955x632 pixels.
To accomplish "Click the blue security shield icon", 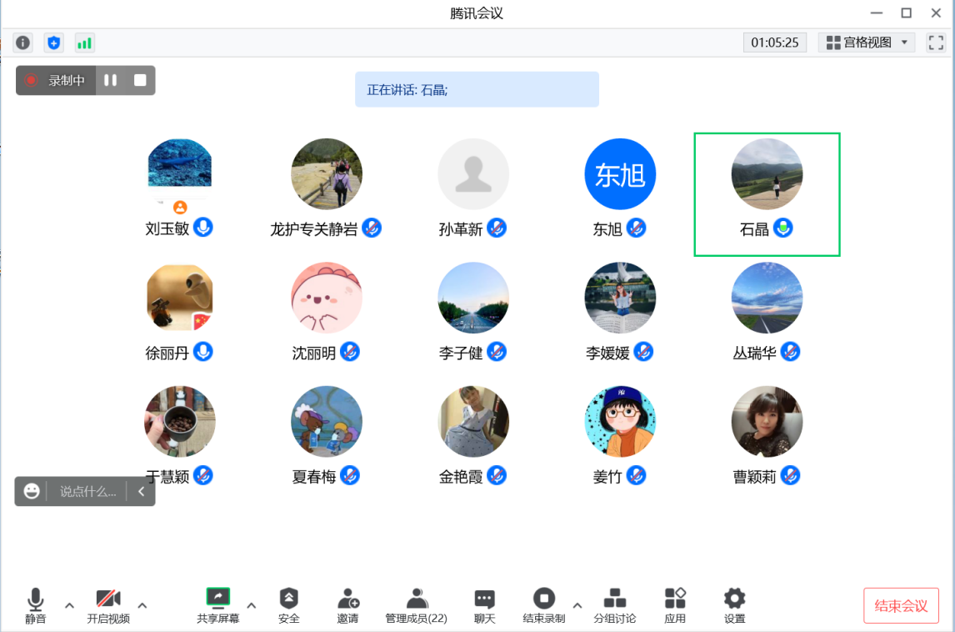I will [x=53, y=43].
